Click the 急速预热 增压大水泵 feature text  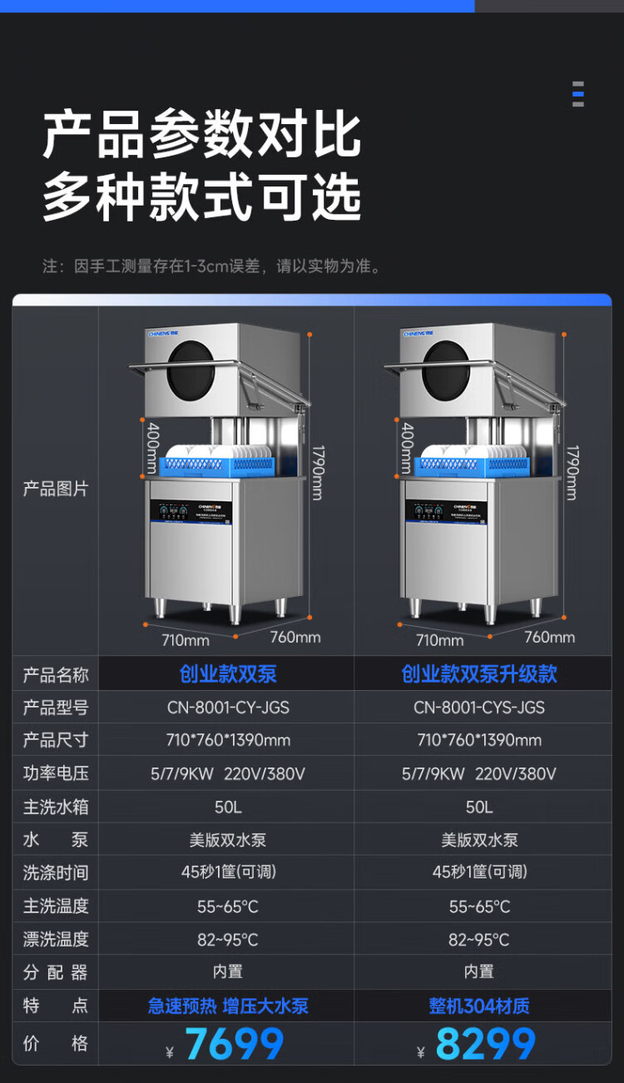[228, 1006]
